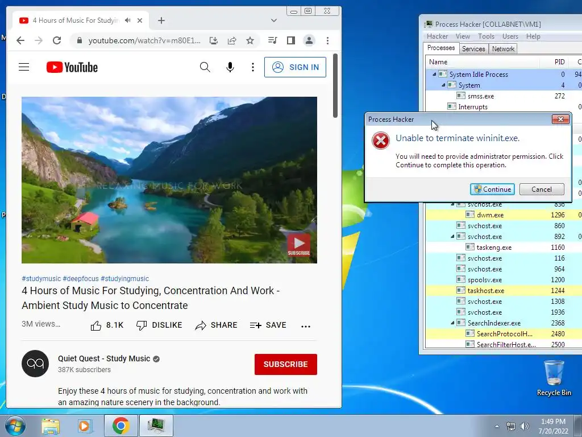Open a new Chrome tab
This screenshot has height=437, width=582.
(x=161, y=20)
